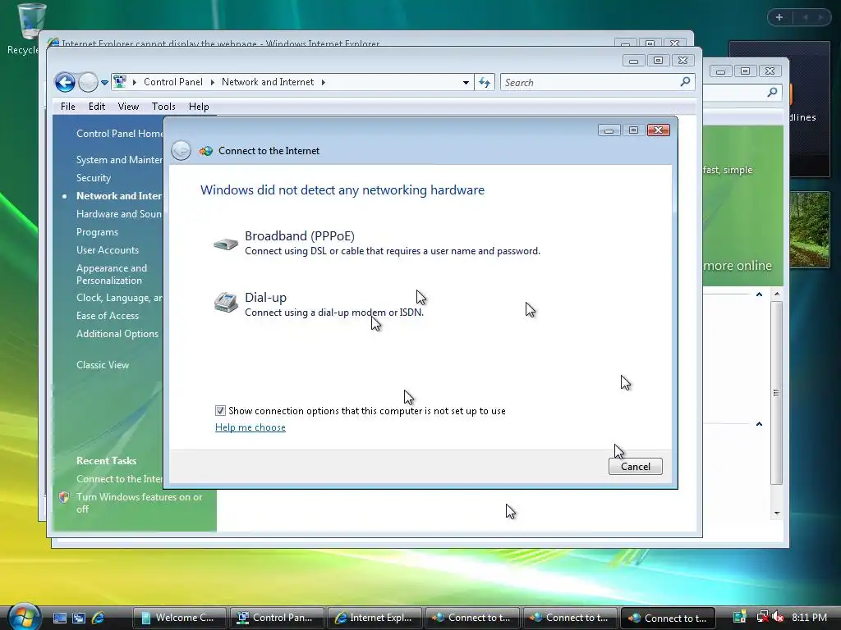Expand the arrow after Network and Internet breadcrumb
Viewport: 841px width, 630px height.
coord(324,82)
